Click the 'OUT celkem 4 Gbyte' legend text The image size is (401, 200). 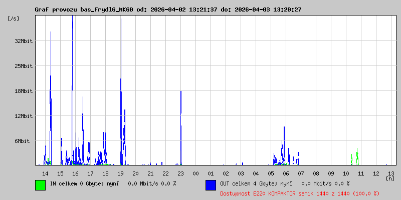point(246,183)
